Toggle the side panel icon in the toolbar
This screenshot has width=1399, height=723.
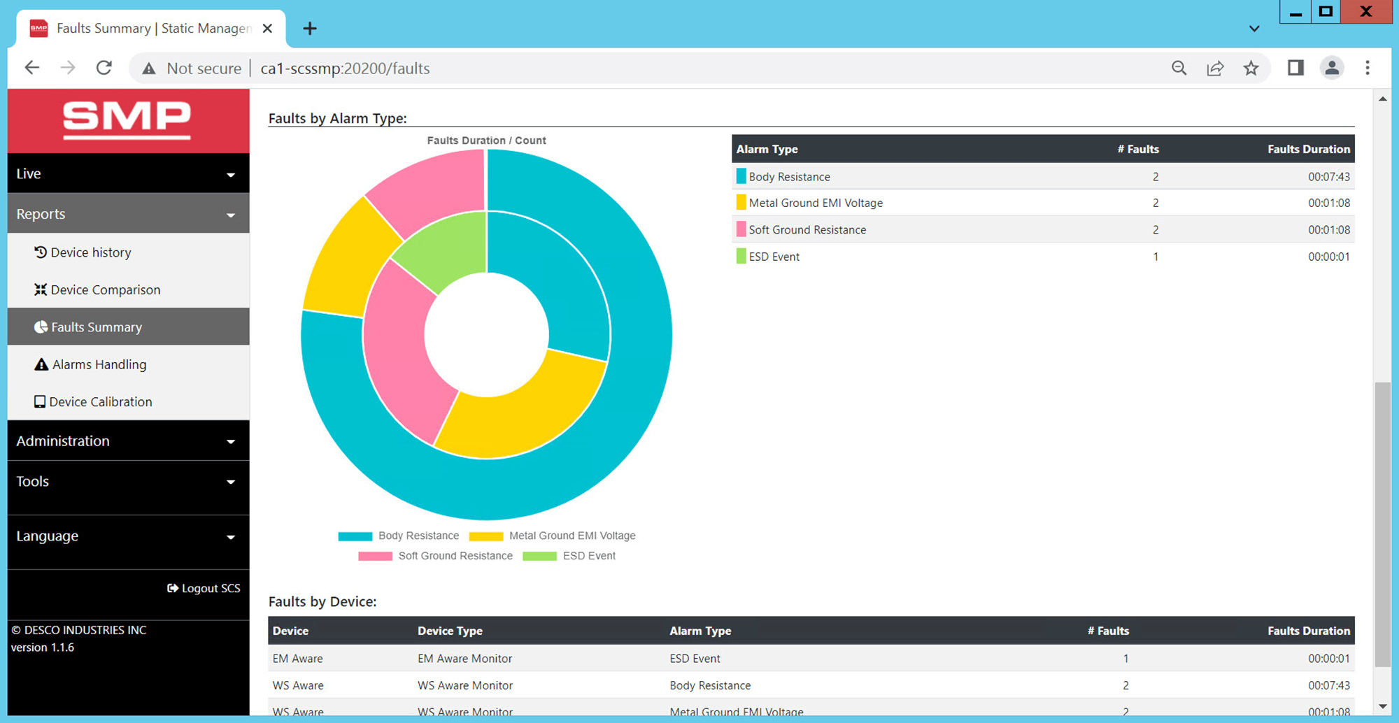point(1295,68)
